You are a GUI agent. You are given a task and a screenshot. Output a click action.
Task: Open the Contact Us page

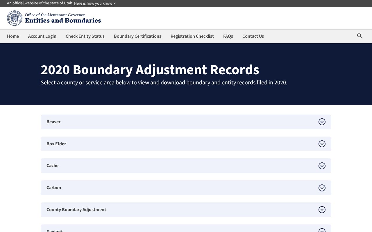253,36
